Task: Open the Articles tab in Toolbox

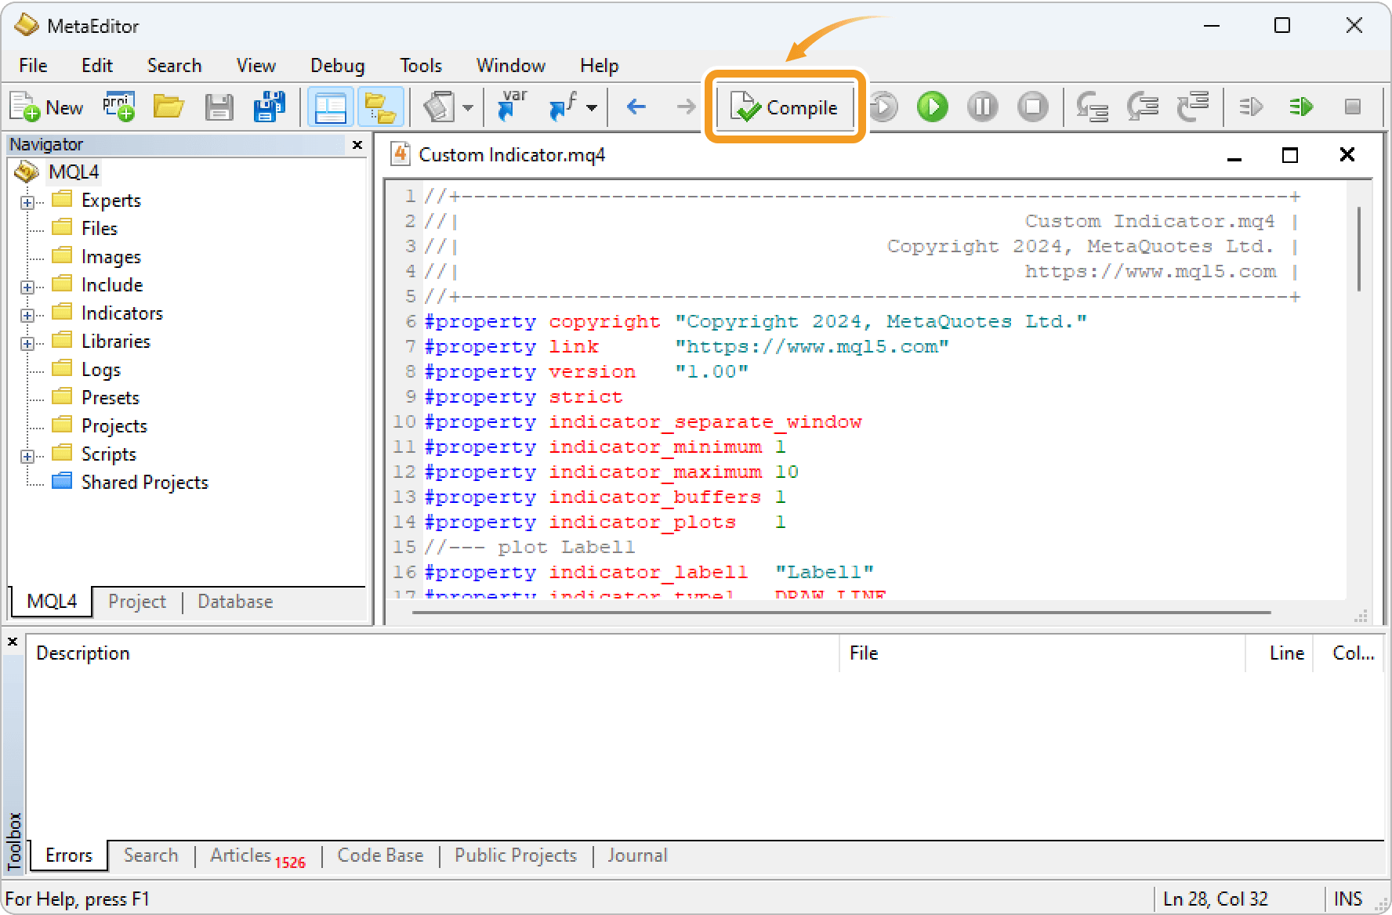Action: pyautogui.click(x=257, y=857)
